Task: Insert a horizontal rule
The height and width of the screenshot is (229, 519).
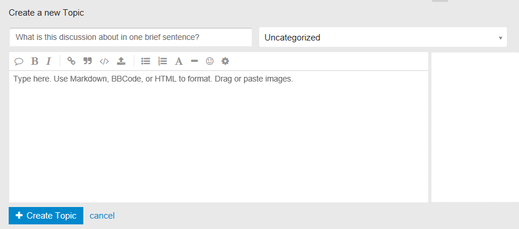Action: [x=194, y=61]
